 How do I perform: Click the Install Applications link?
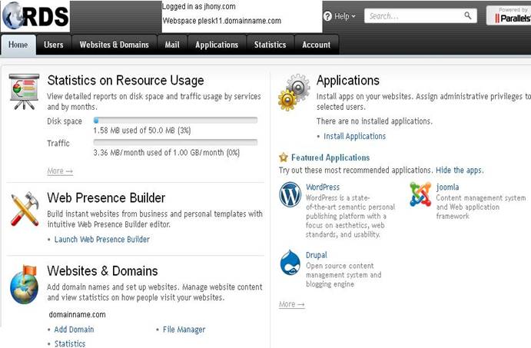tap(354, 136)
